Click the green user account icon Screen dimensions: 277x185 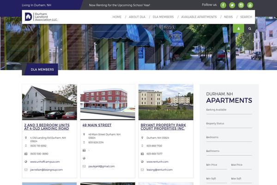(239, 29)
